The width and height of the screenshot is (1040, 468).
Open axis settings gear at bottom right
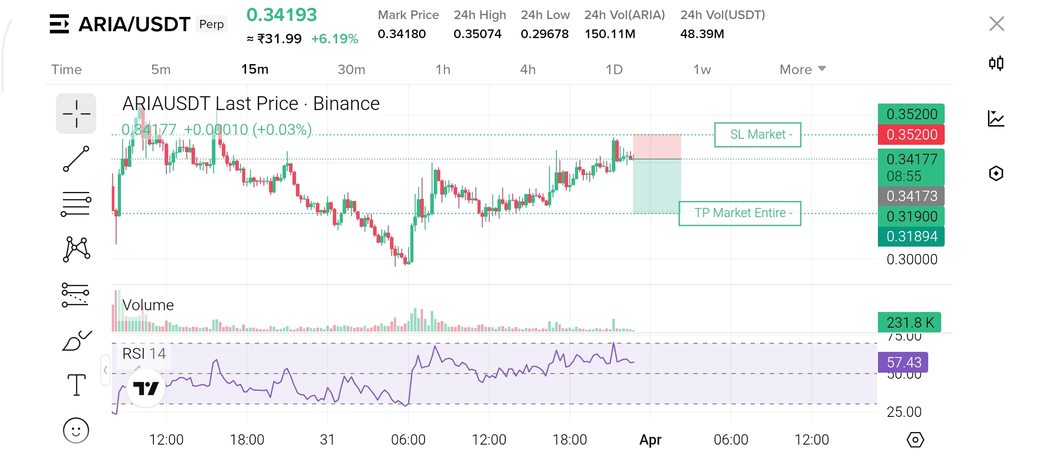tap(915, 440)
